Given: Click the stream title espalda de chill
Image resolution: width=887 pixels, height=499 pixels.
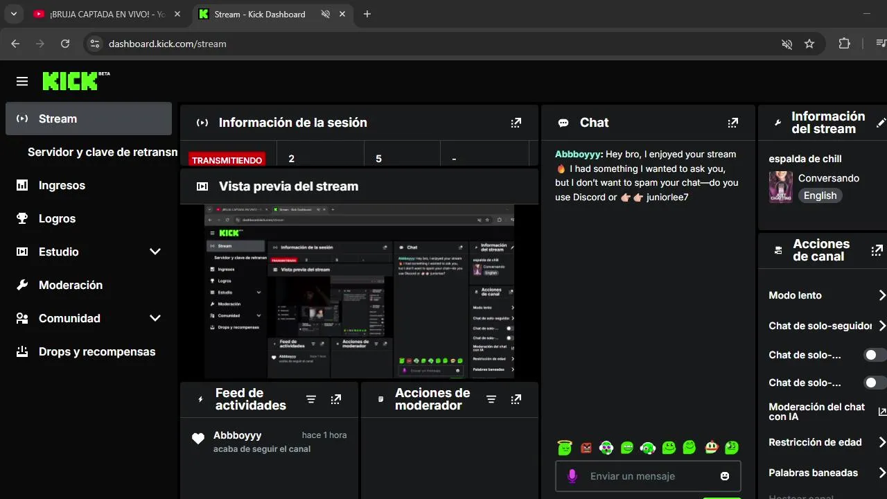Looking at the screenshot, I should (805, 159).
